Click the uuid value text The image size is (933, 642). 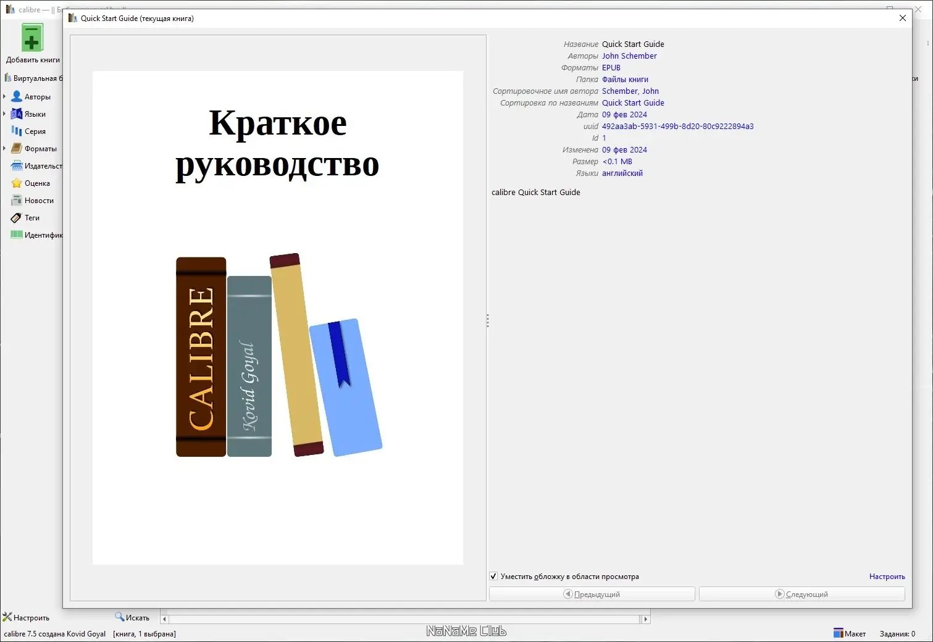(677, 126)
